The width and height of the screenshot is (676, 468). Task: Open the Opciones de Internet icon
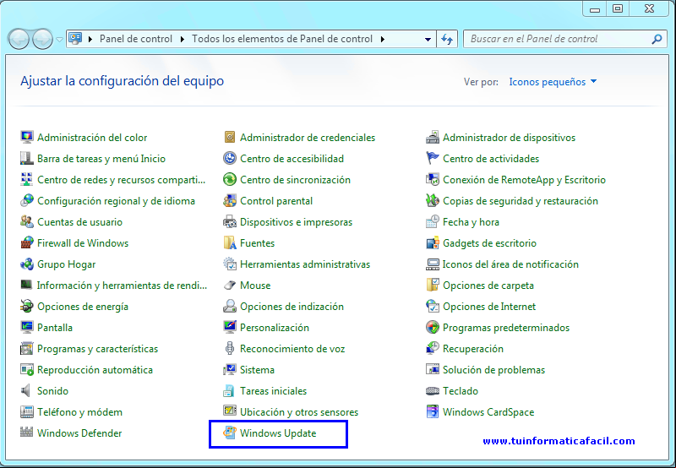tap(433, 306)
